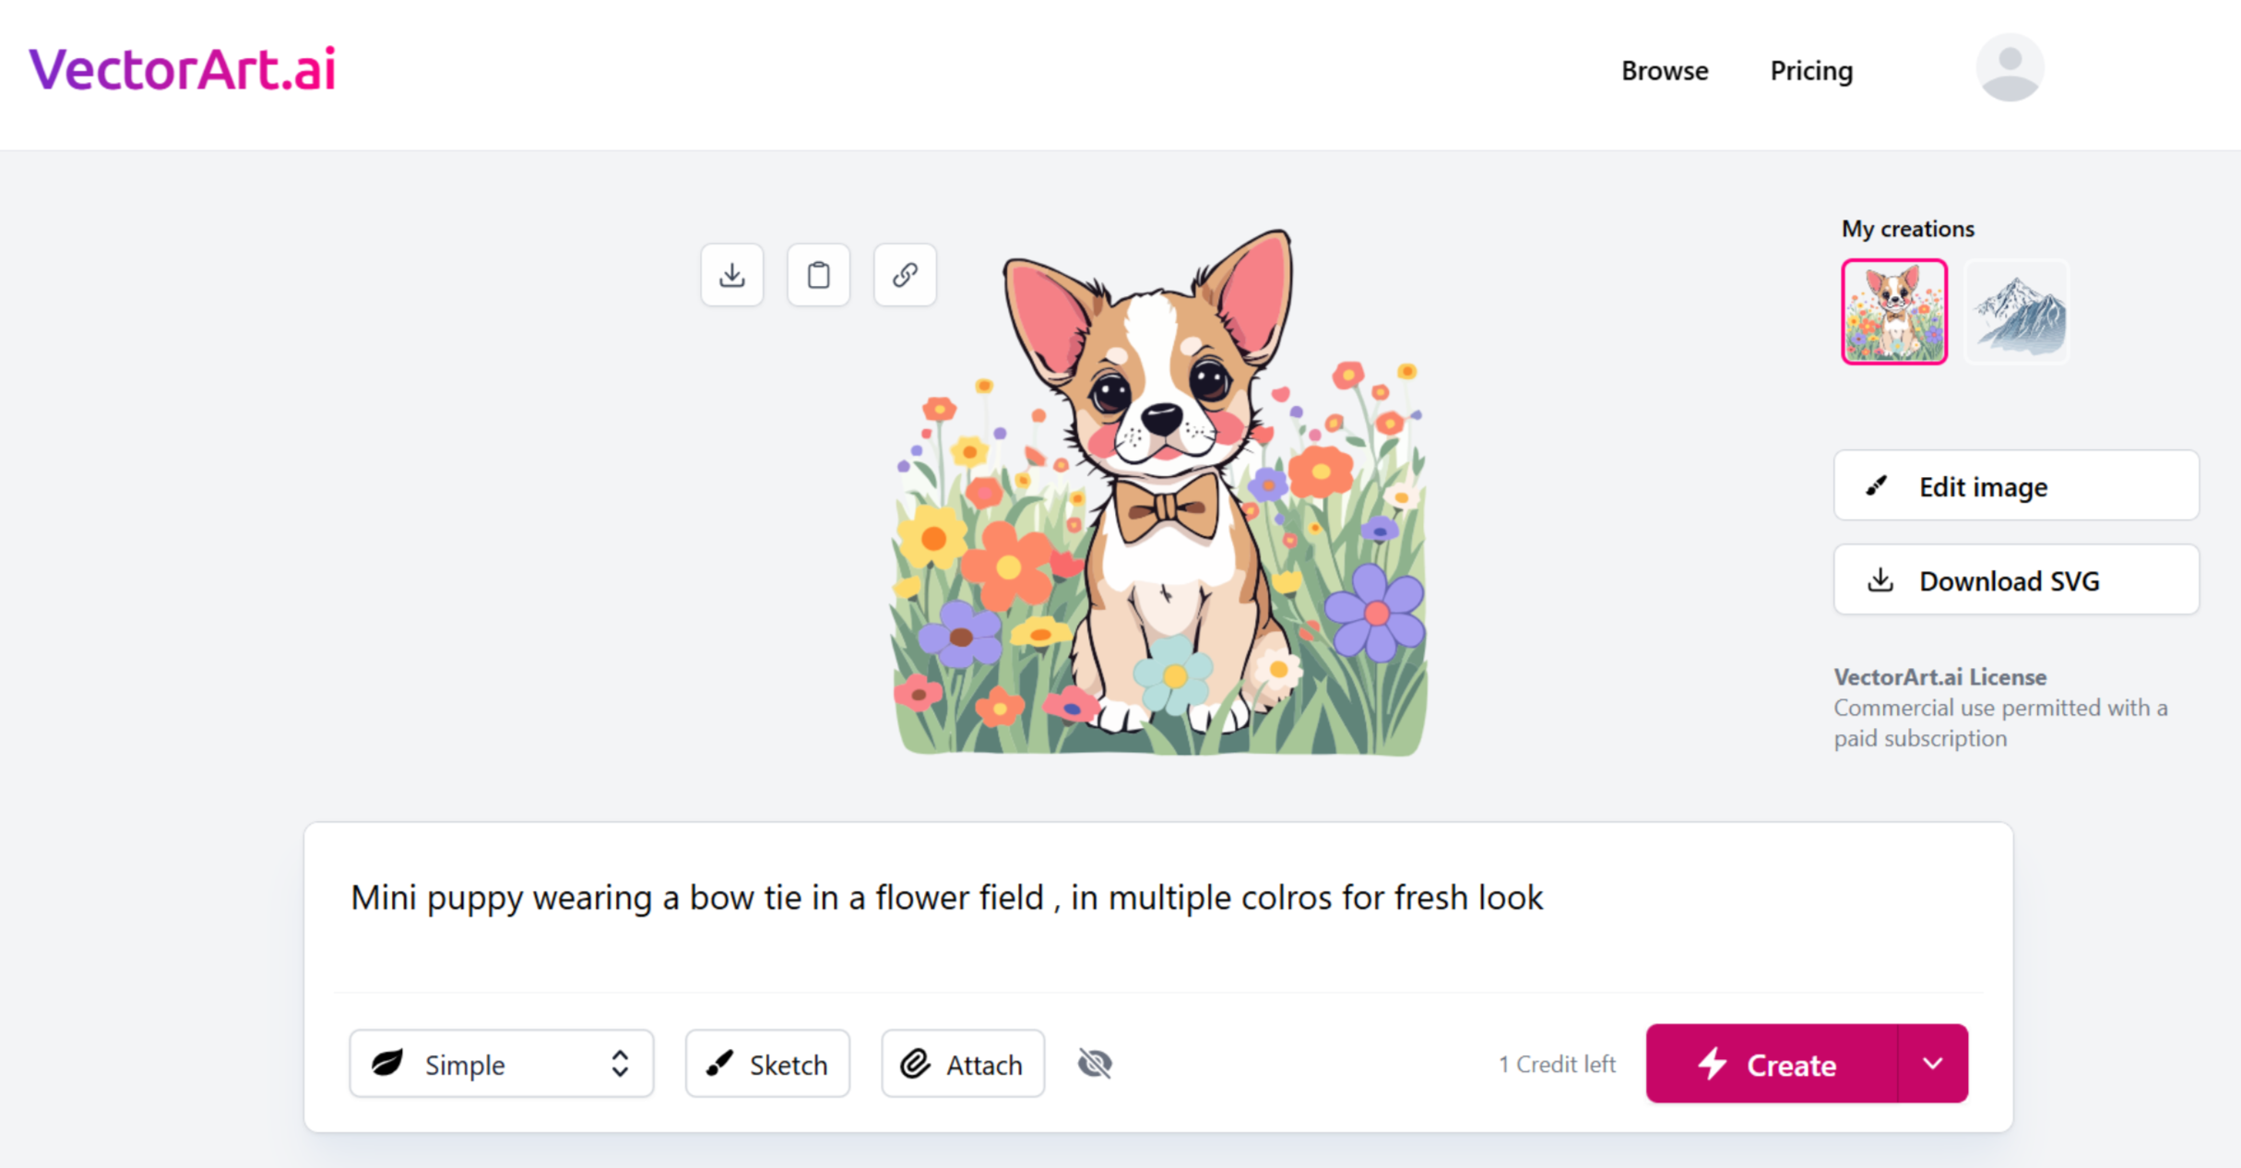The height and width of the screenshot is (1168, 2241).
Task: Open Browse from the top navigation
Action: click(x=1665, y=70)
